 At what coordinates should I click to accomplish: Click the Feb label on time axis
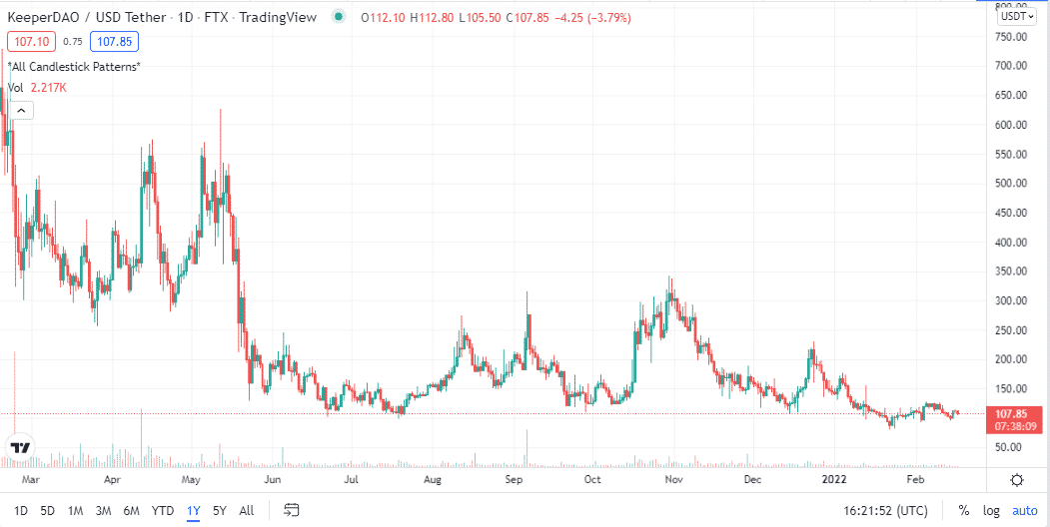click(x=915, y=479)
